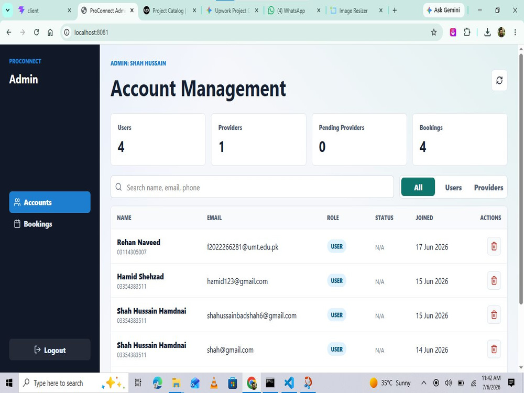Switch to Project Catalog tab
The image size is (524, 393).
[x=168, y=10]
